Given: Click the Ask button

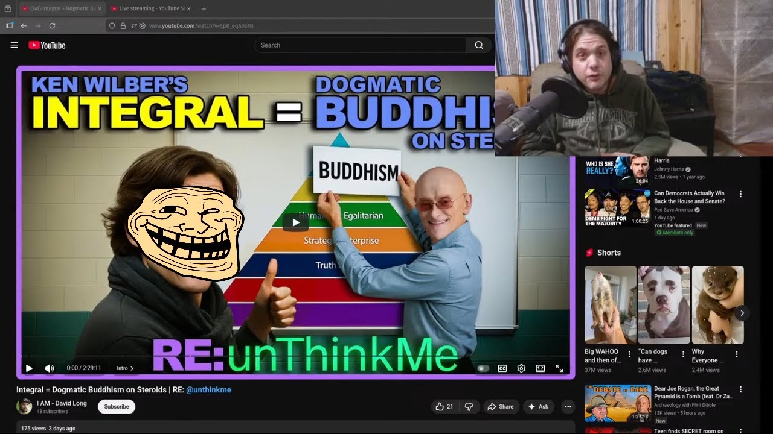Looking at the screenshot, I should tap(539, 407).
